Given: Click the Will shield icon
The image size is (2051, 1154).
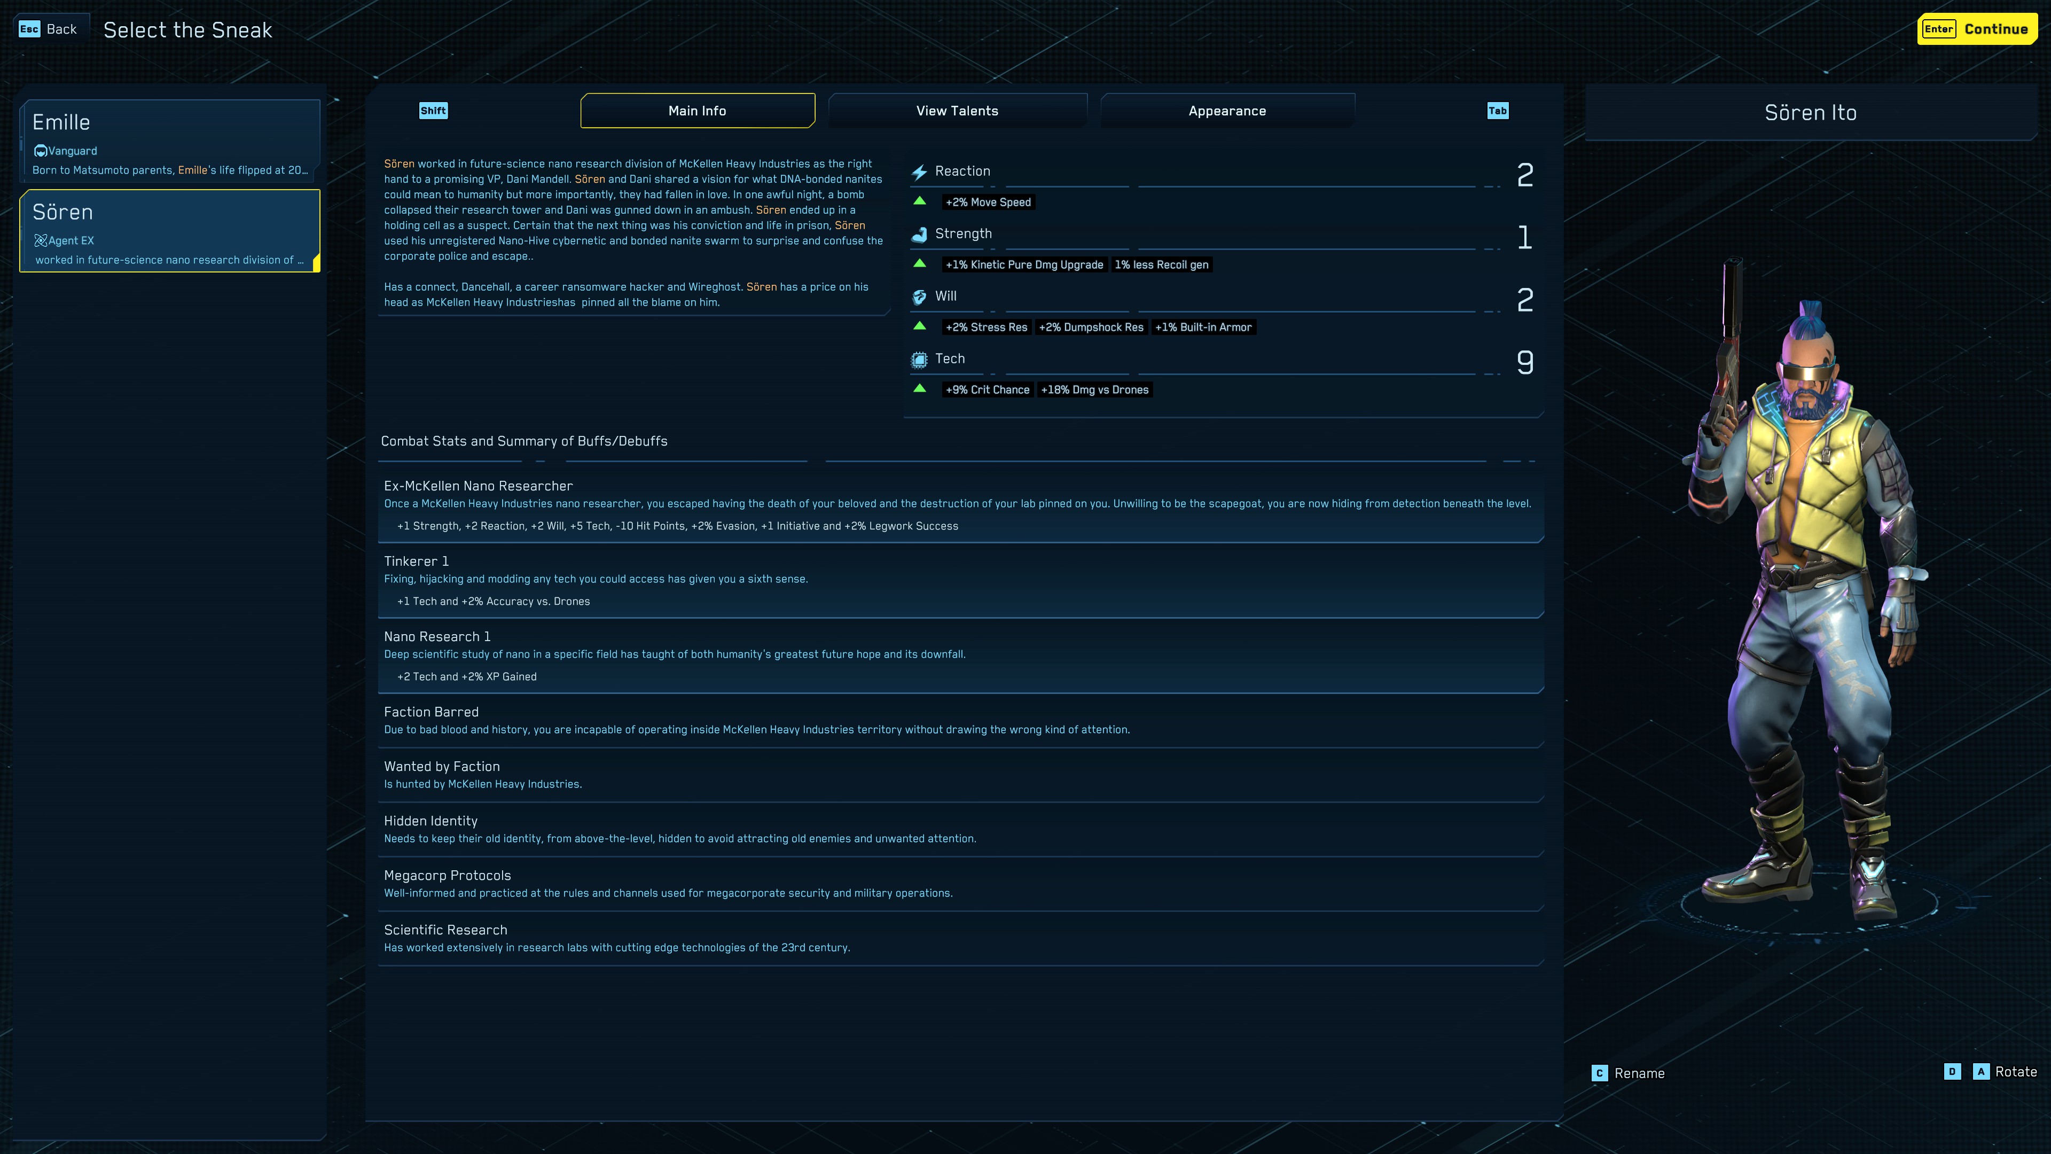Looking at the screenshot, I should click(x=919, y=297).
